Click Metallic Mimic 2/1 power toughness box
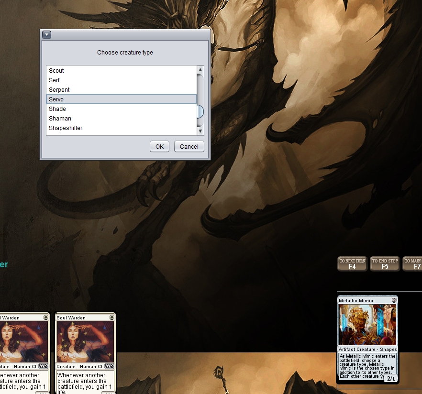This screenshot has height=394, width=422. pyautogui.click(x=391, y=378)
